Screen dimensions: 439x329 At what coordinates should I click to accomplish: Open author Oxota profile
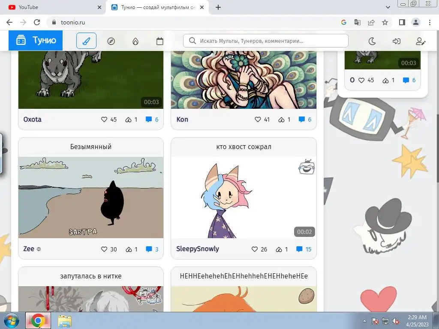pyautogui.click(x=33, y=120)
